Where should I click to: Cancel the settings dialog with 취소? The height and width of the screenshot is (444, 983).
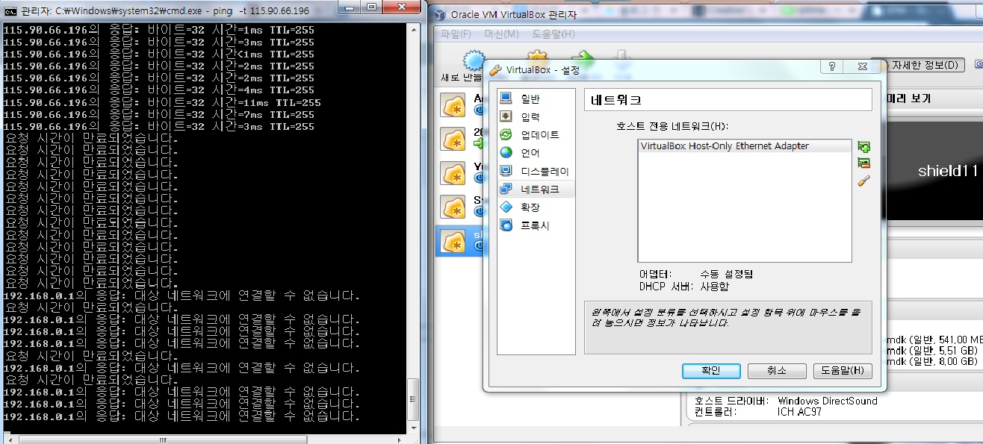click(x=777, y=371)
